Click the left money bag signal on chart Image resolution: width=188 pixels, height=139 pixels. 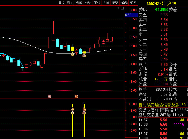(x=73, y=54)
